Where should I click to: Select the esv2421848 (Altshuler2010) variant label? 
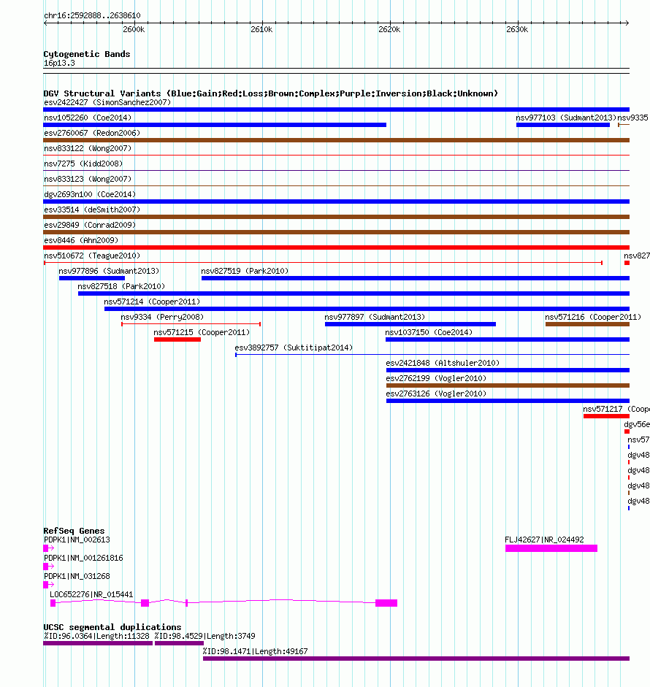pyautogui.click(x=443, y=364)
